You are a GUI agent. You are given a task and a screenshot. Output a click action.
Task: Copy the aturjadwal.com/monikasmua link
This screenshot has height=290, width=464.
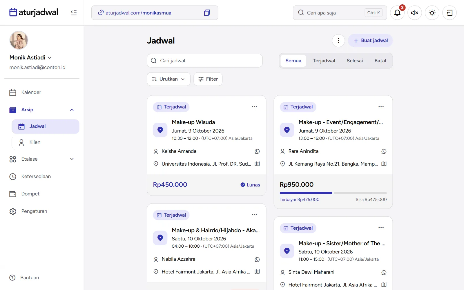pos(207,13)
